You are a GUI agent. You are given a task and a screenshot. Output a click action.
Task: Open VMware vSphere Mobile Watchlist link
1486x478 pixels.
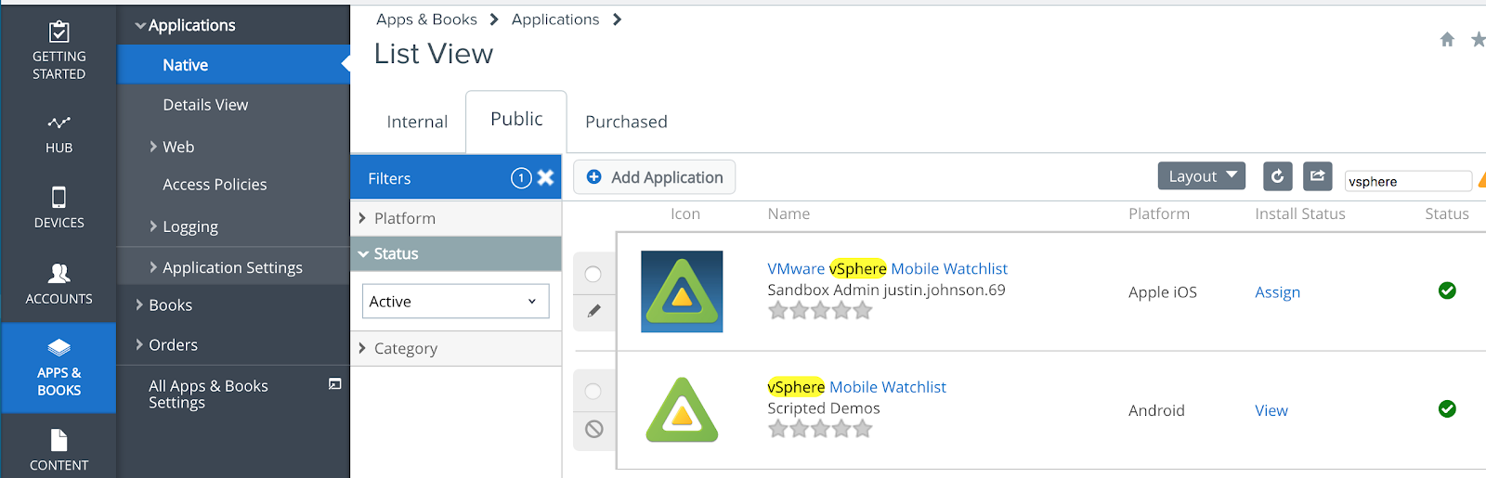pyautogui.click(x=887, y=268)
